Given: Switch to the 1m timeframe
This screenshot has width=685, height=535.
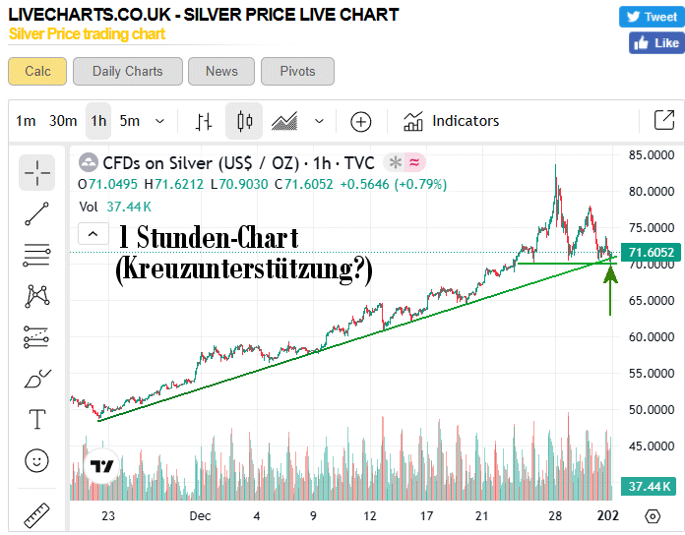Looking at the screenshot, I should (x=26, y=121).
